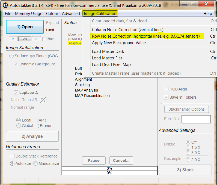Click the Pause button
Screen dimensions: 217x185
94,160
